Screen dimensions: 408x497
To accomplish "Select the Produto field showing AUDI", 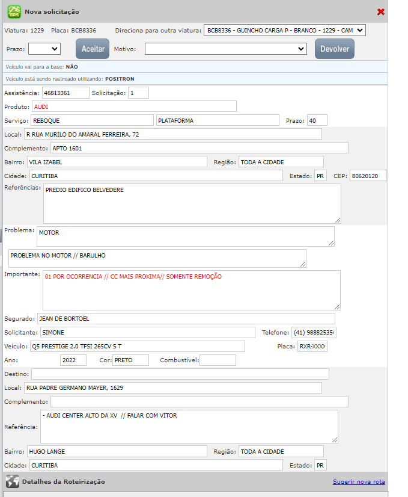I will point(134,106).
